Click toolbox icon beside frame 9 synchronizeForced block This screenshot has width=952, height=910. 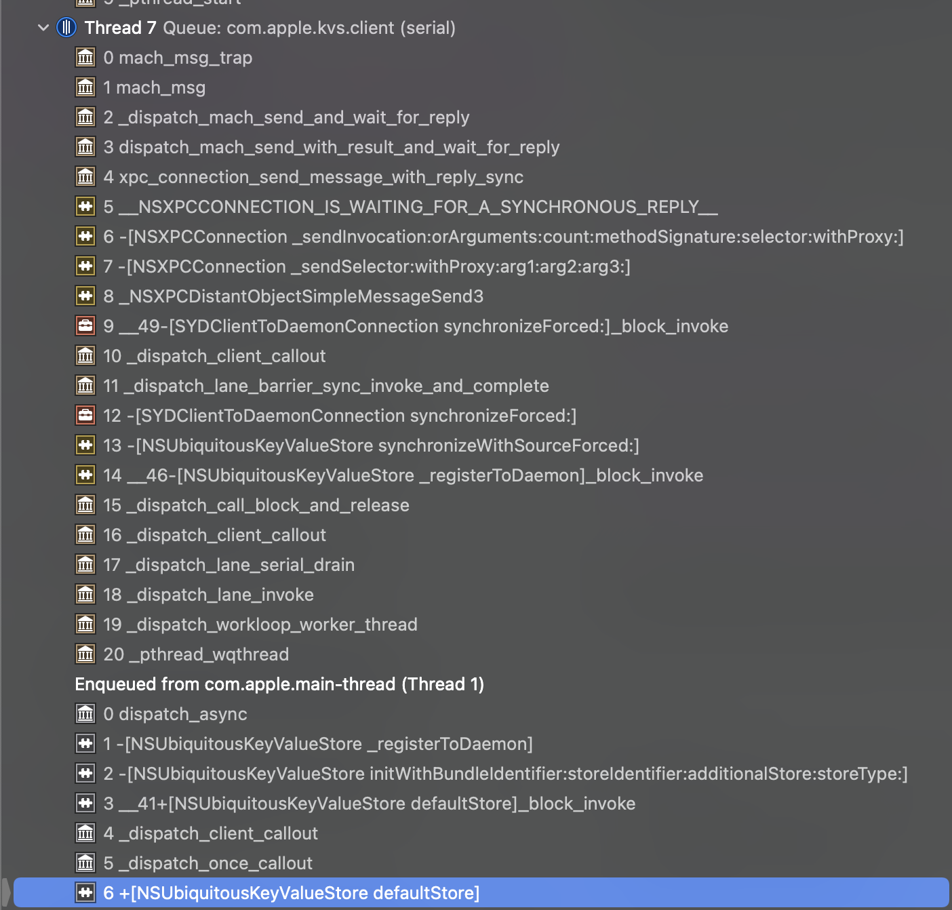tap(85, 326)
